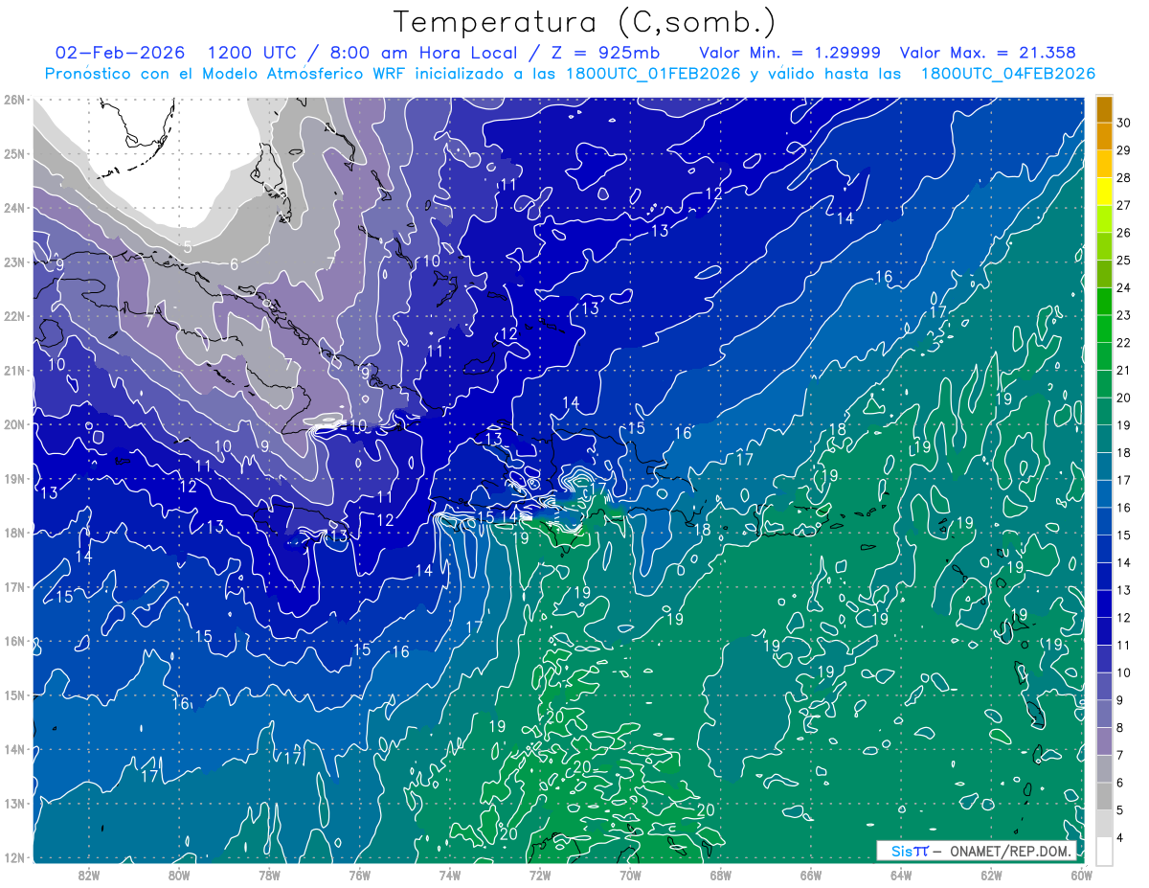Click latitude axis label "12N"
The width and height of the screenshot is (1149, 888).
[x=13, y=857]
